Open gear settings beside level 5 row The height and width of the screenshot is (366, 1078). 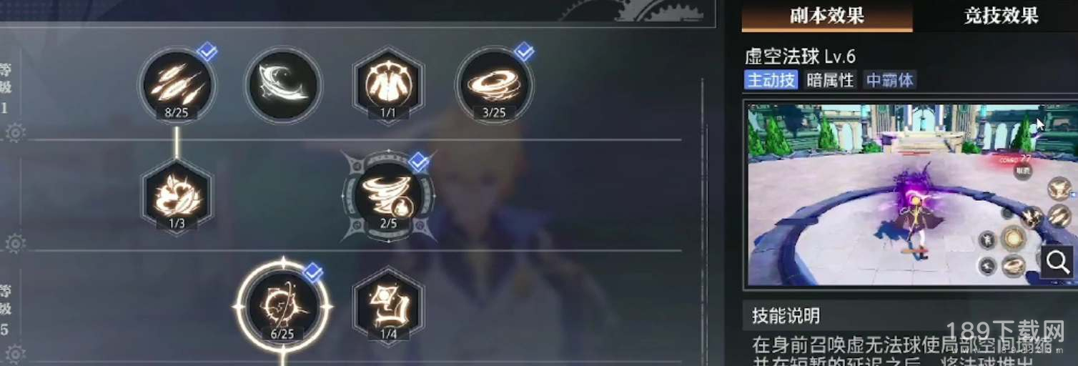tap(15, 353)
